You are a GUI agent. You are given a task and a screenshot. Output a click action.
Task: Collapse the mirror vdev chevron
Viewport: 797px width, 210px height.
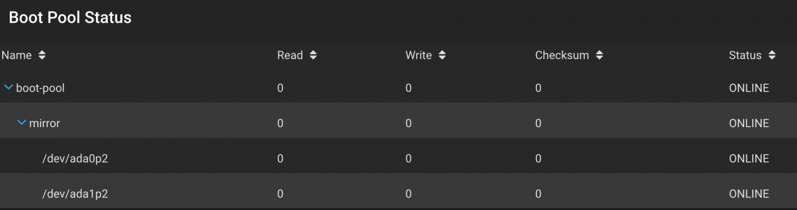click(x=22, y=123)
